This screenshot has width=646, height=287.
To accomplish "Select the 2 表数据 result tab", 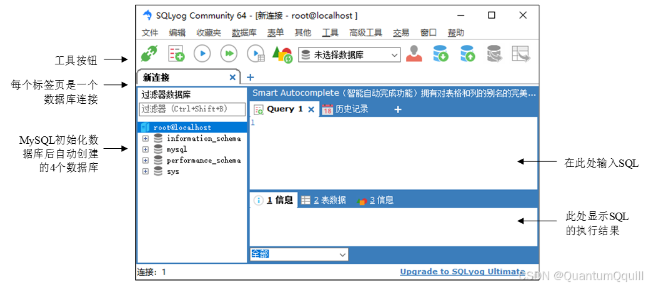I will coord(324,201).
